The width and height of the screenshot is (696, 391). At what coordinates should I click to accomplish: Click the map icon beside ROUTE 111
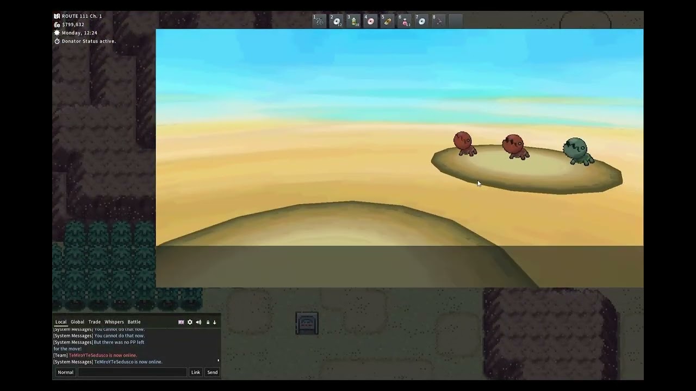point(57,16)
